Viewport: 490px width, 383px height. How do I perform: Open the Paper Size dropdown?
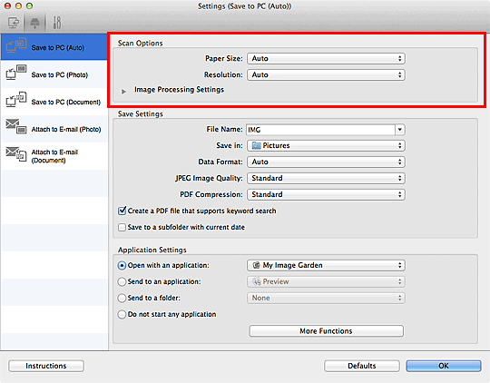point(326,58)
